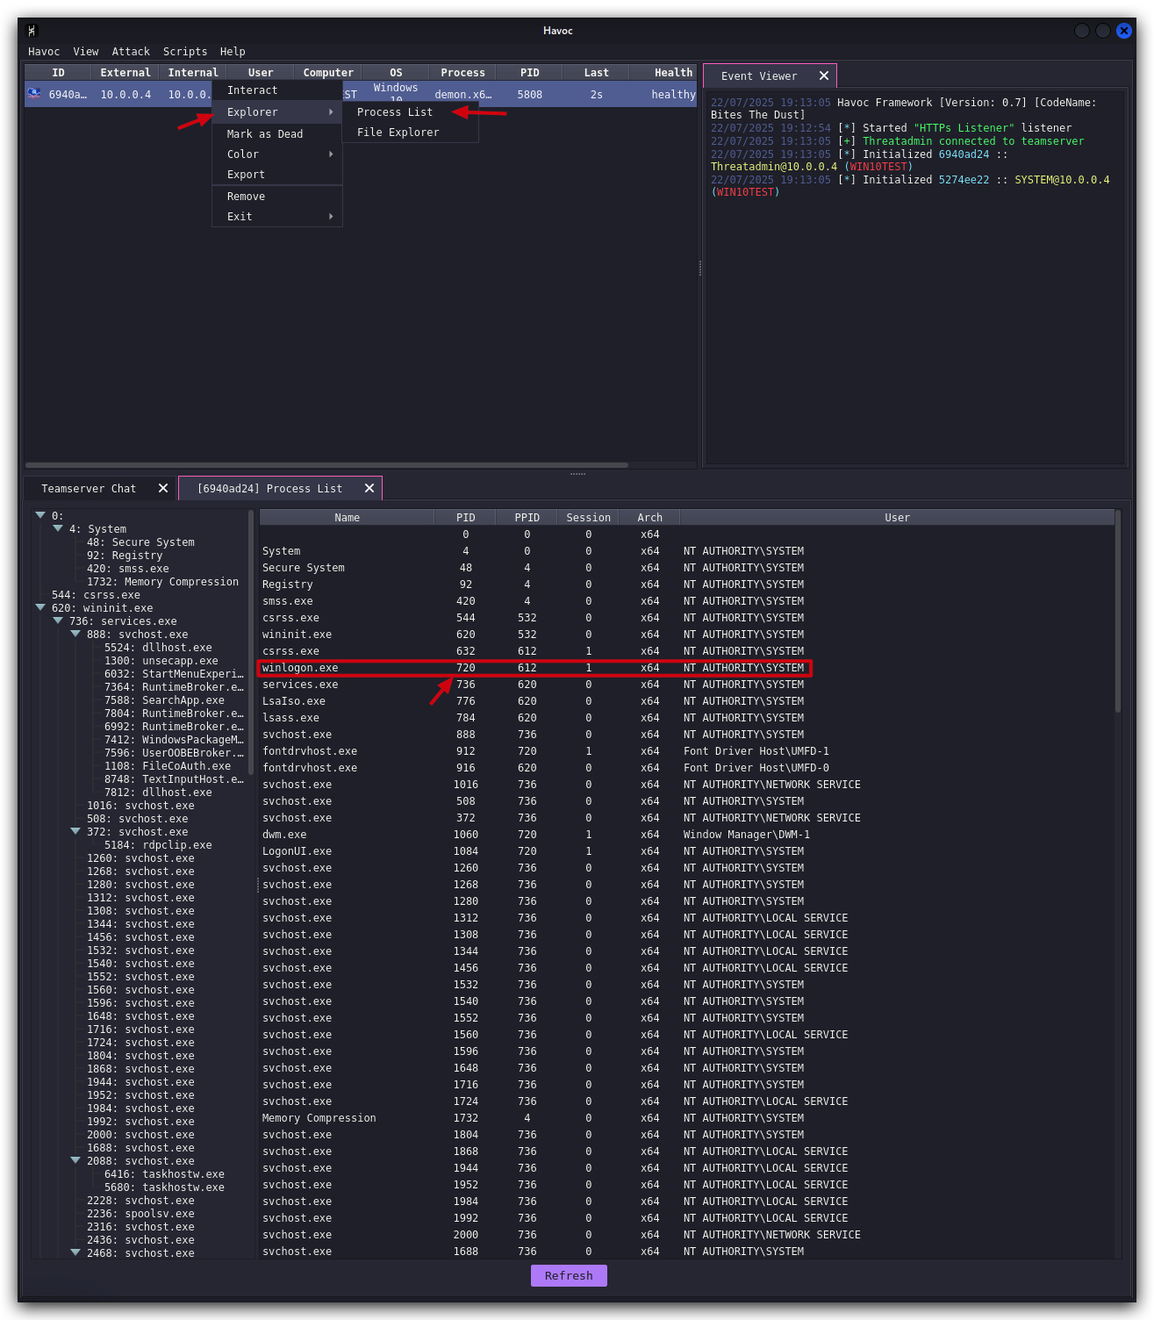Select Remove in the context menu

(x=277, y=197)
